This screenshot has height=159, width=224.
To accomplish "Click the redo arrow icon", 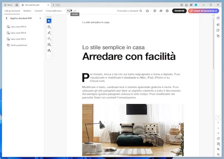I will (75, 11).
